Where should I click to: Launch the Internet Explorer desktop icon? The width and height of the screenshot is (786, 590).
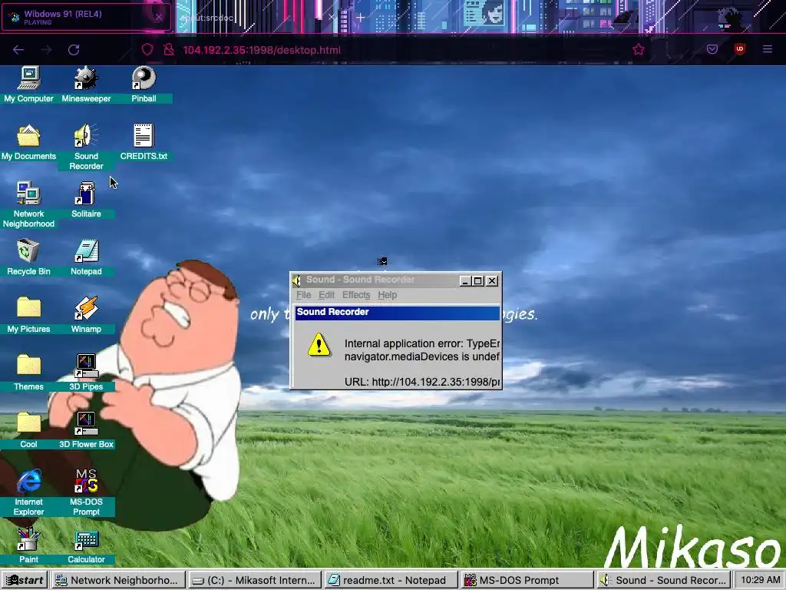click(28, 492)
